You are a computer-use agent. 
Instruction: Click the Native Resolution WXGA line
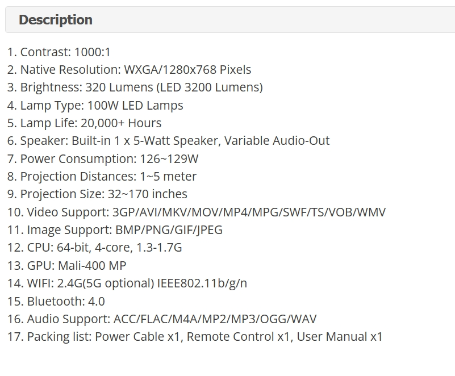pyautogui.click(x=129, y=70)
